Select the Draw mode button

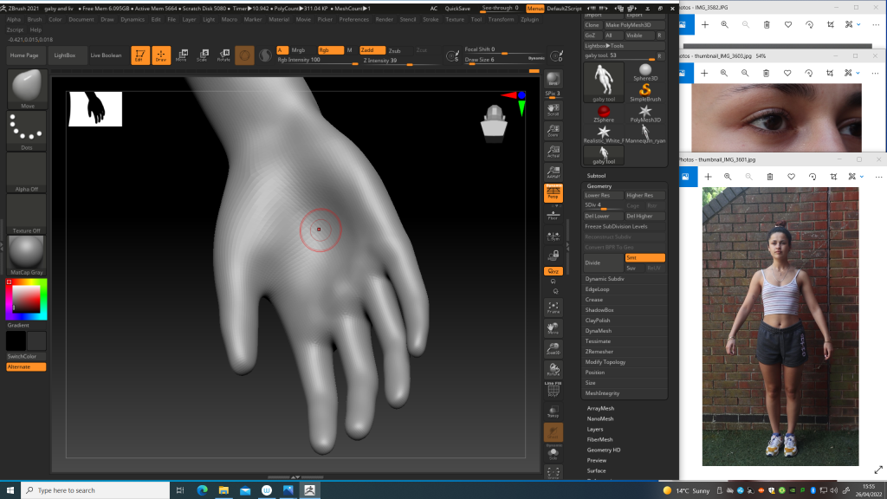click(x=161, y=55)
